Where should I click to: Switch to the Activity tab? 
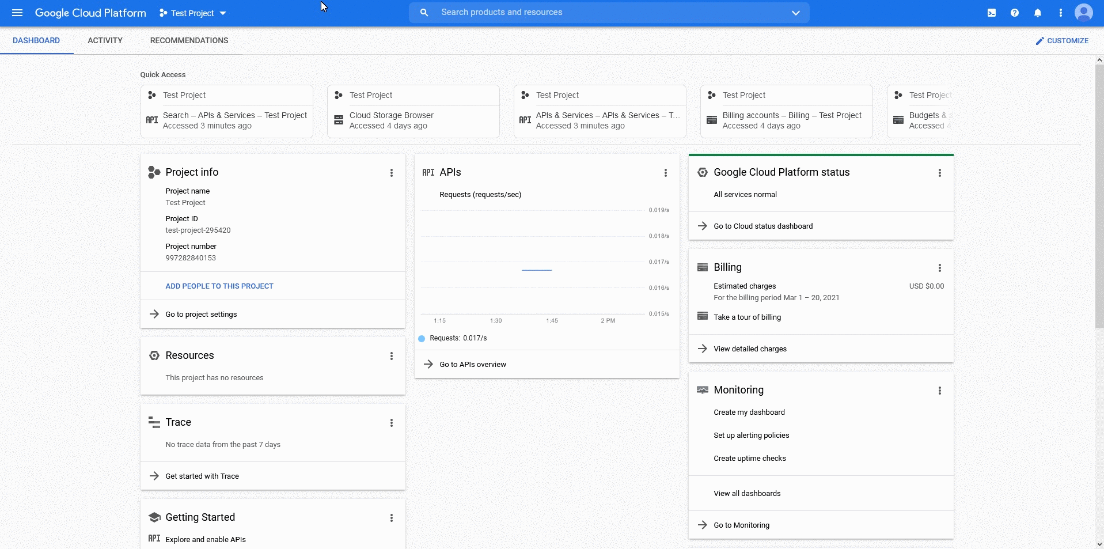pos(105,40)
